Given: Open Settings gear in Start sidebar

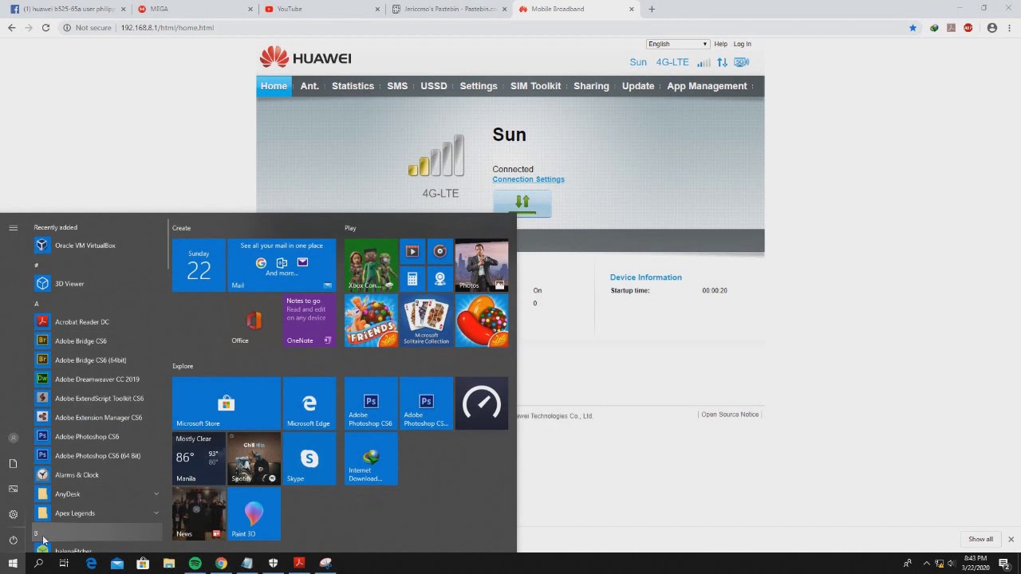Looking at the screenshot, I should point(13,514).
